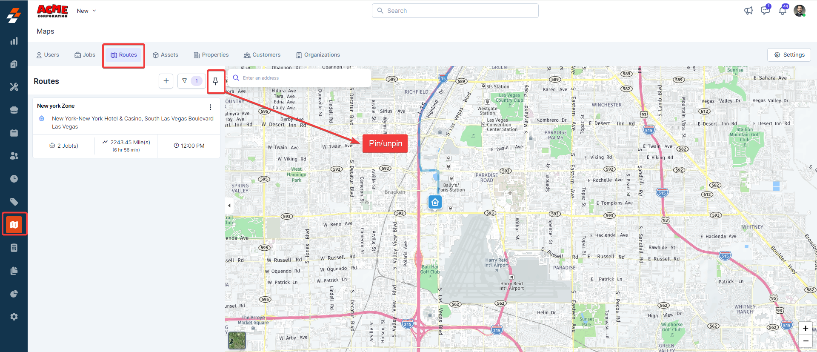Click the pin/unpin routes panel icon
Image resolution: width=817 pixels, height=352 pixels.
click(x=215, y=81)
